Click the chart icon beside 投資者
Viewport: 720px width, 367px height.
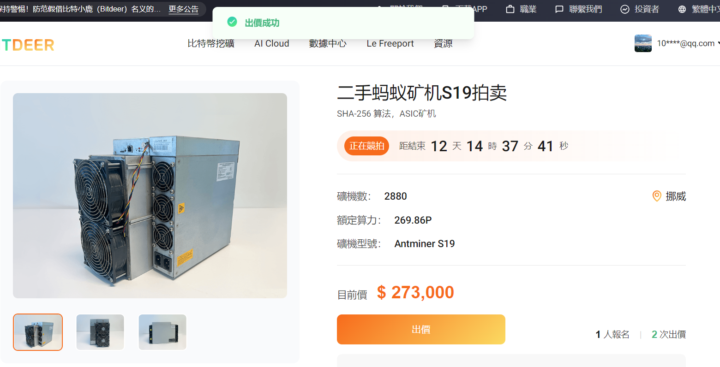tap(625, 9)
